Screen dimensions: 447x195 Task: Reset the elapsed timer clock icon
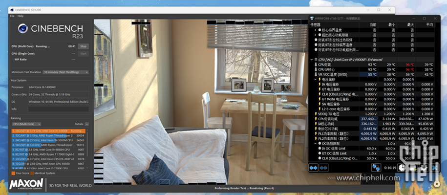[x=402, y=168]
